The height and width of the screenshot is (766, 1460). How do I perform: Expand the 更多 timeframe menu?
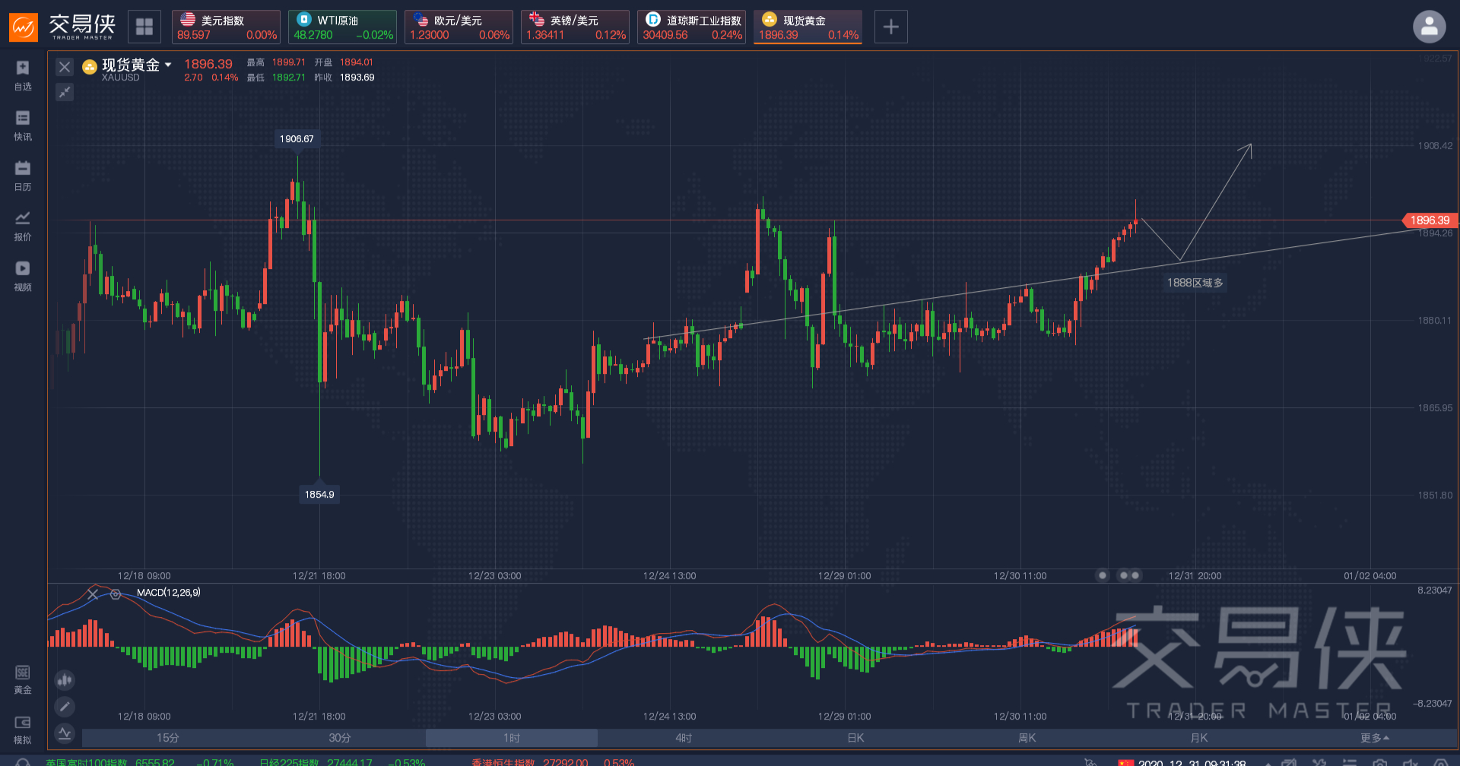1375,738
